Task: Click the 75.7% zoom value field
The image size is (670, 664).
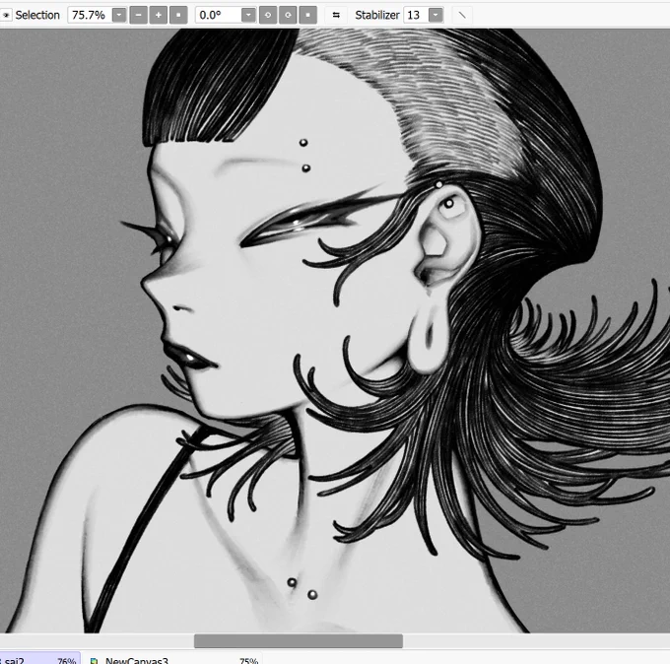Action: [90, 15]
